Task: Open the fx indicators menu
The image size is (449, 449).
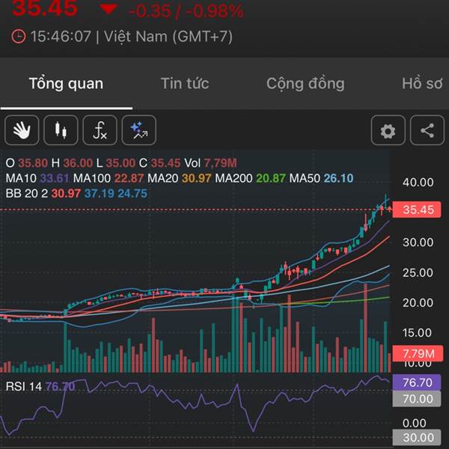Action: coord(100,130)
